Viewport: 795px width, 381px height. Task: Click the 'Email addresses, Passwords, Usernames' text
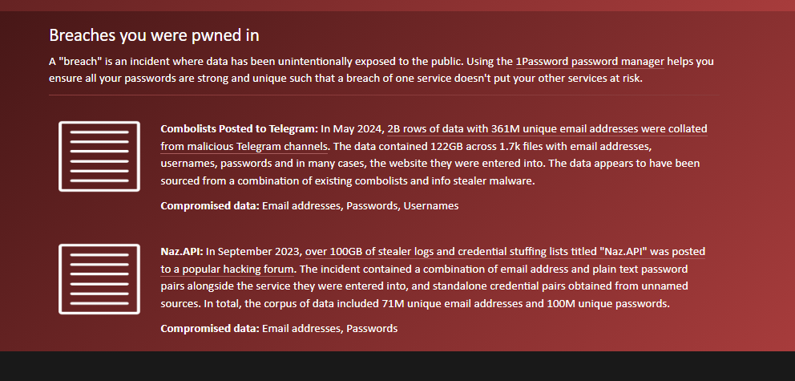coord(361,206)
